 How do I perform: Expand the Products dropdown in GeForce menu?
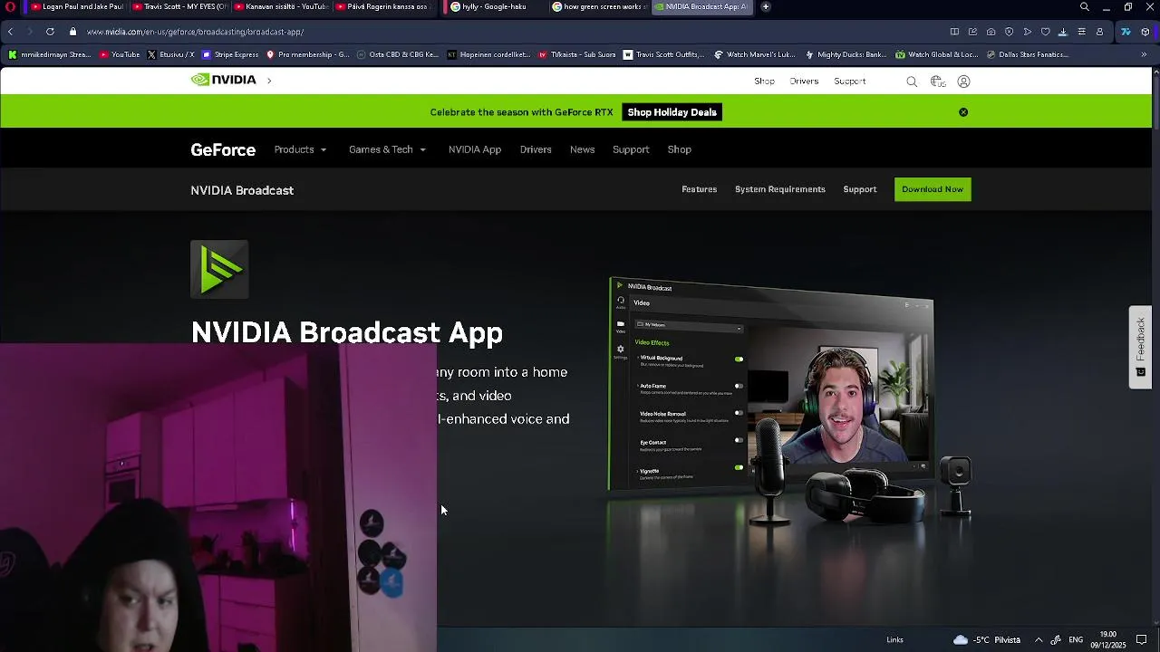(300, 149)
